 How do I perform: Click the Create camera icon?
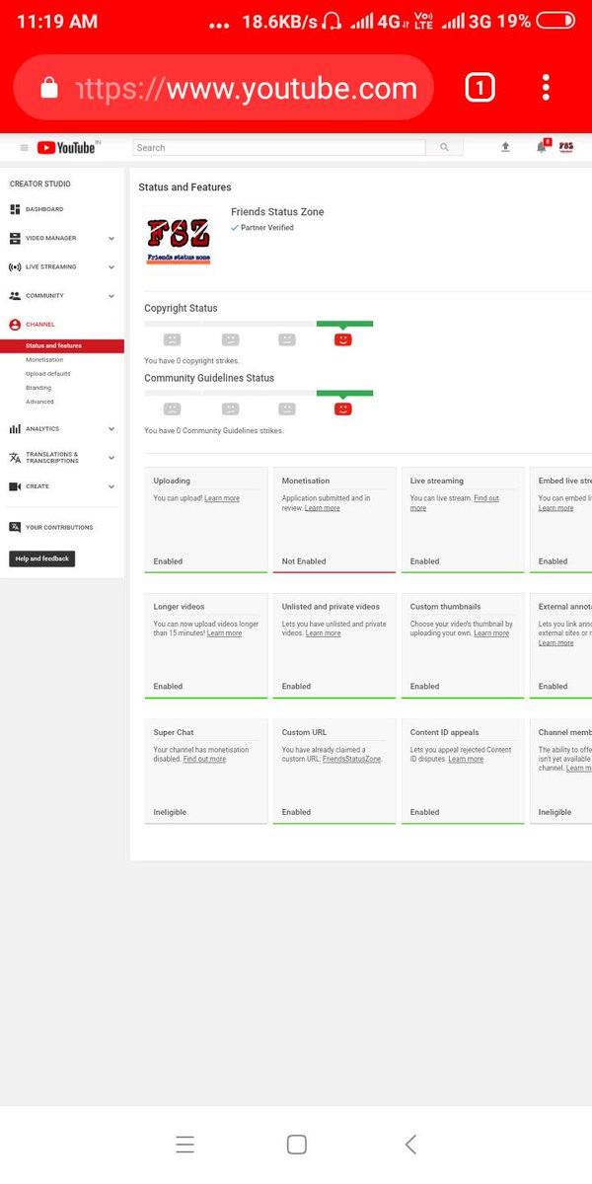click(x=15, y=486)
